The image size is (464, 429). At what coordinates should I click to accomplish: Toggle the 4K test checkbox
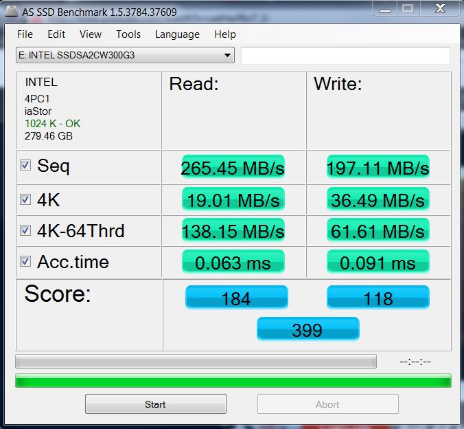25,199
